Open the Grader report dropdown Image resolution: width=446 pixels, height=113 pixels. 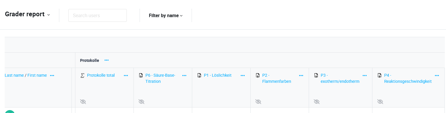(27, 14)
